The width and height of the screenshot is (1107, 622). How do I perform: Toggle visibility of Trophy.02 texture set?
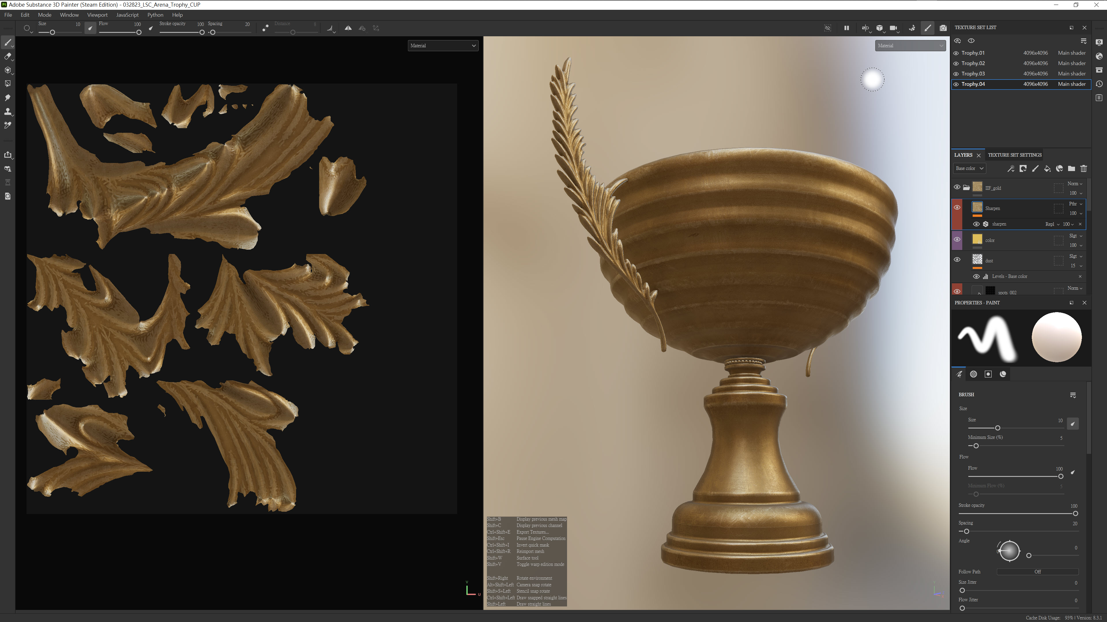click(x=956, y=64)
